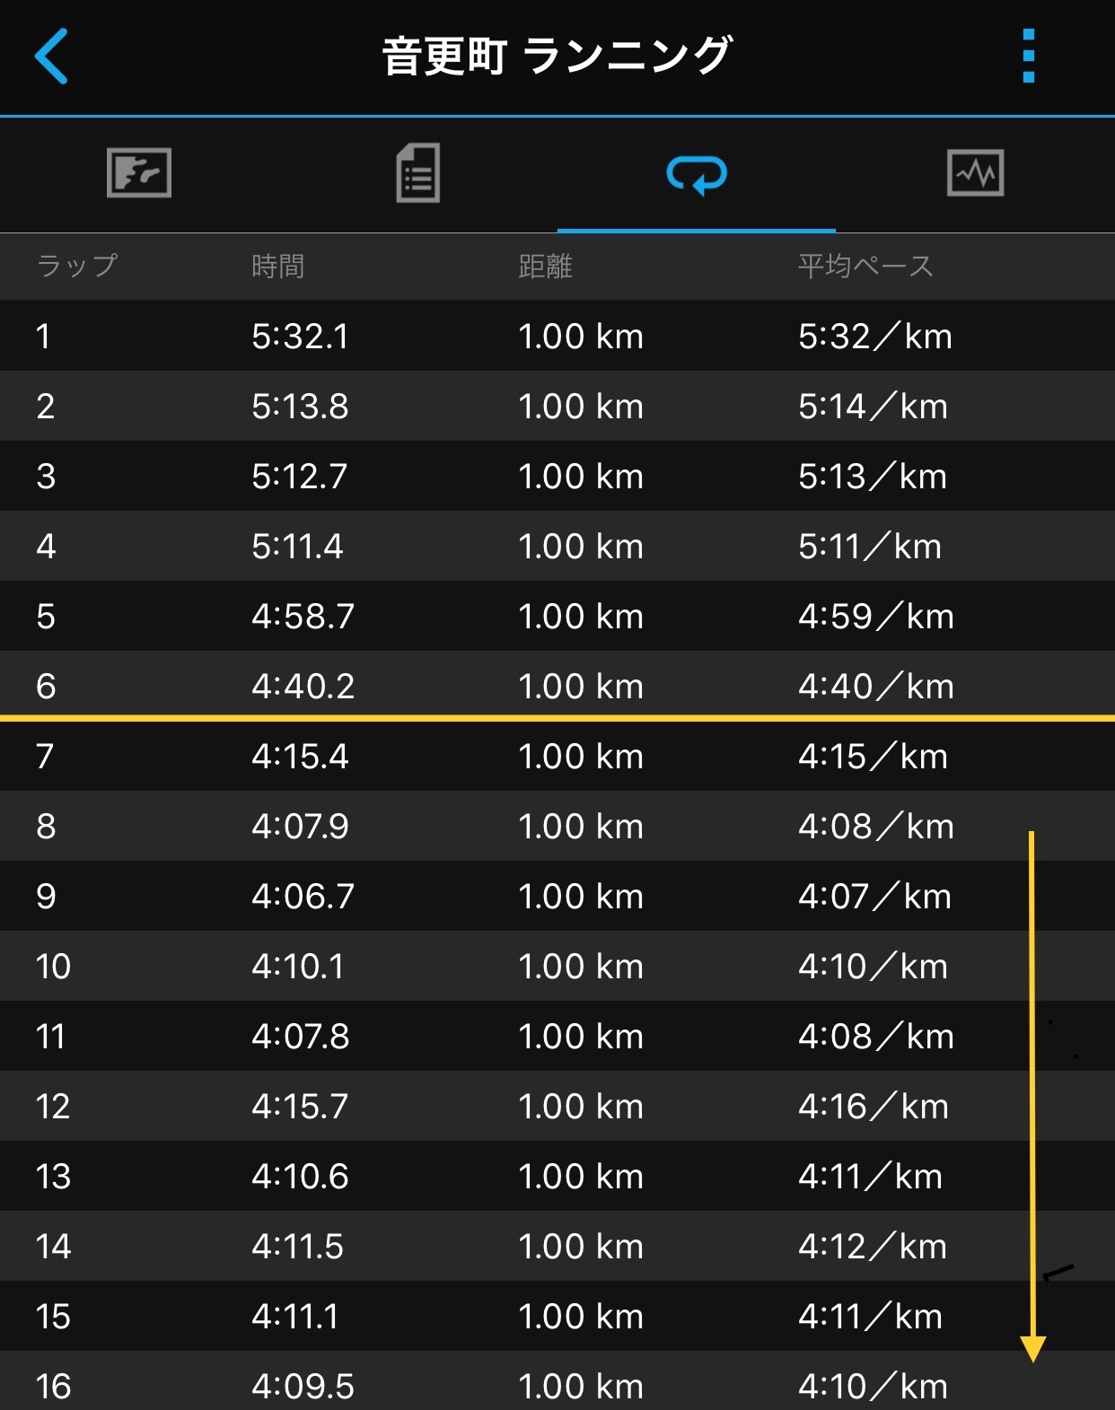Open the charts graph tab icon
This screenshot has width=1115, height=1410.
pyautogui.click(x=976, y=172)
